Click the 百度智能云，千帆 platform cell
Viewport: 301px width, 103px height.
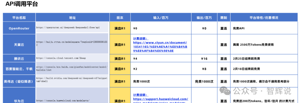[19, 69]
